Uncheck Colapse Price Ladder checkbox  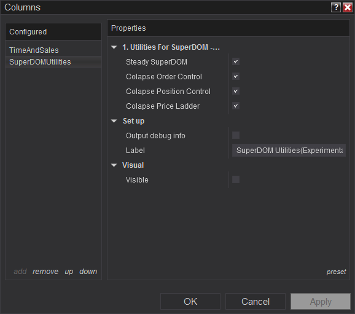(x=236, y=106)
